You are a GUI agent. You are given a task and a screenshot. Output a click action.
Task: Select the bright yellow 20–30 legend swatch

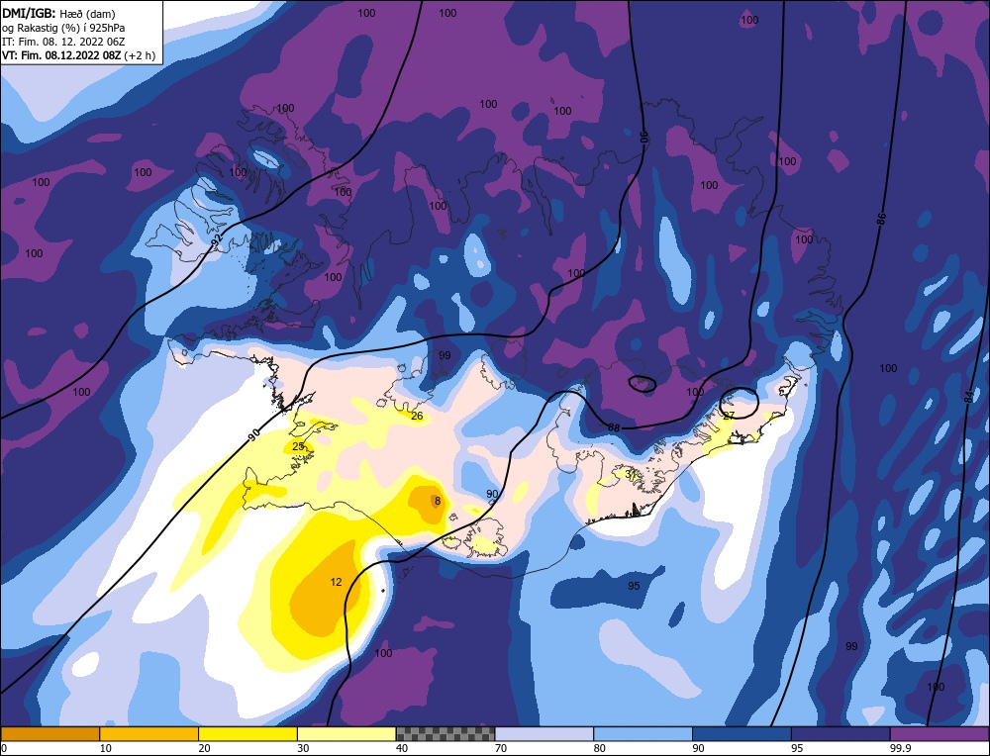[x=248, y=733]
